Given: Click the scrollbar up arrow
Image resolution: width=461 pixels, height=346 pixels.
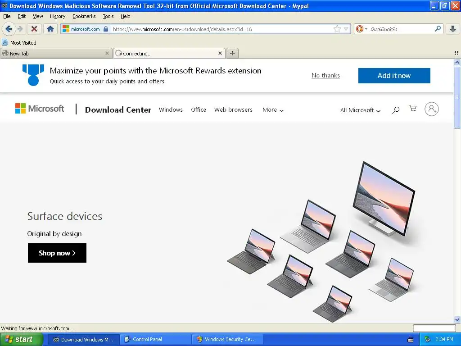Looking at the screenshot, I should [x=457, y=62].
